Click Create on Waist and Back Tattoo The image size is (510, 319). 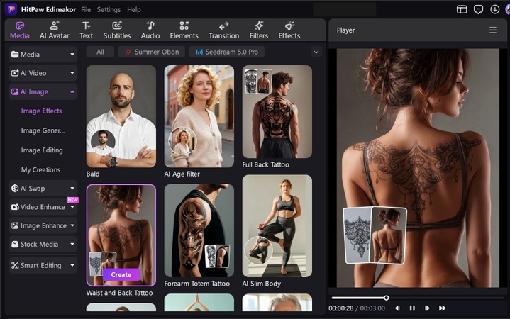(x=121, y=275)
